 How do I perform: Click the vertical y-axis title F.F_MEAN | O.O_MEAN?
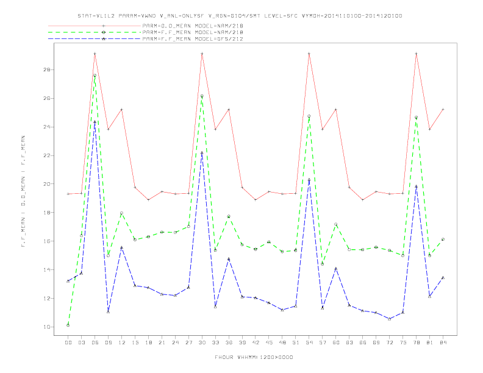(x=23, y=191)
